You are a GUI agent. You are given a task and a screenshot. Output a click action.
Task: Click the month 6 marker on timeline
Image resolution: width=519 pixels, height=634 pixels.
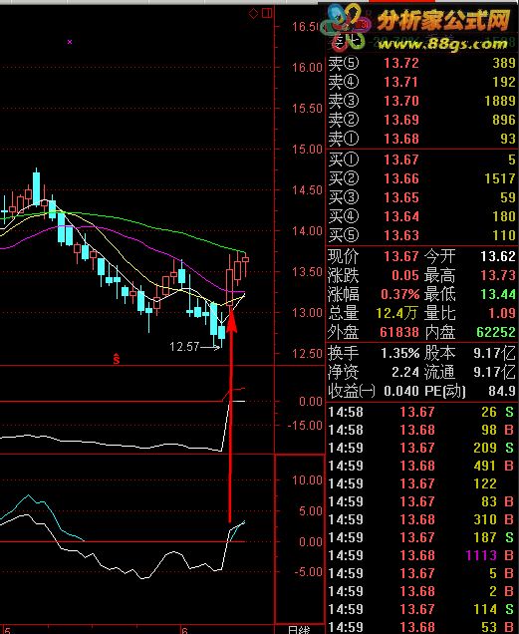tap(184, 630)
